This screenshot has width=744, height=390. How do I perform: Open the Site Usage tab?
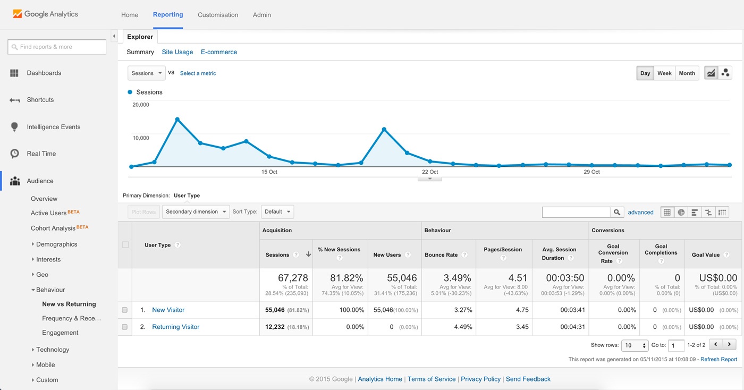pyautogui.click(x=177, y=52)
